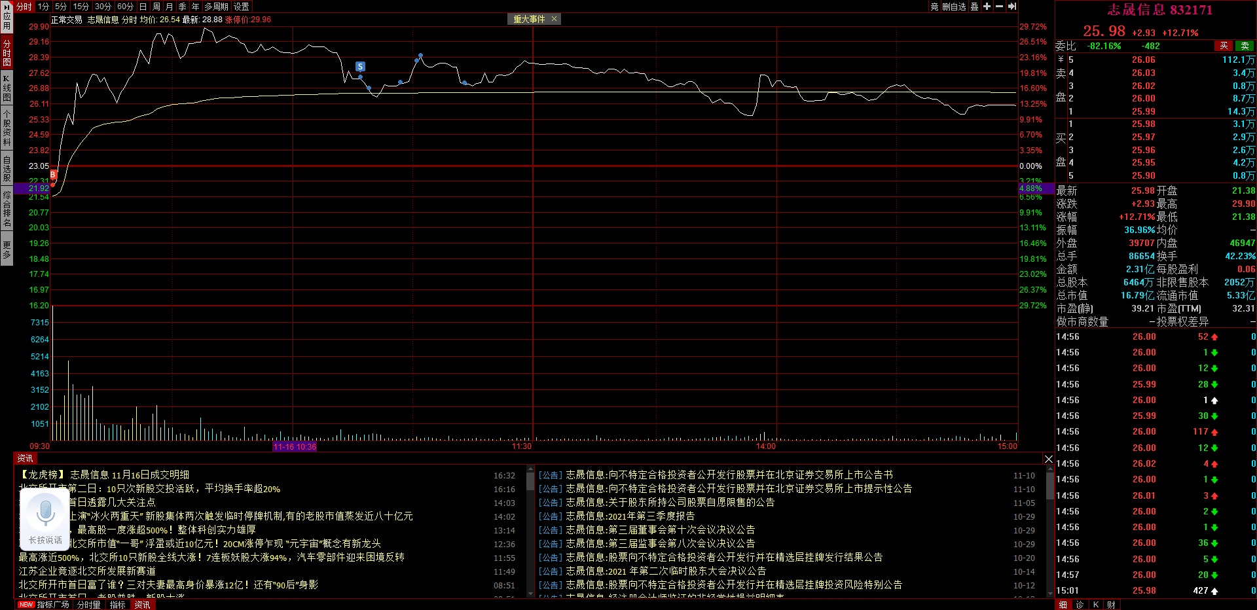Click the 重大事件 label

[529, 19]
